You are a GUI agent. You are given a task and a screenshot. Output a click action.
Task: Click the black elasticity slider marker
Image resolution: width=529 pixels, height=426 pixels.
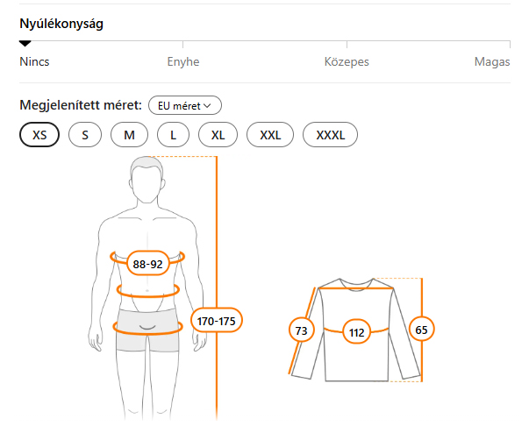coord(25,44)
